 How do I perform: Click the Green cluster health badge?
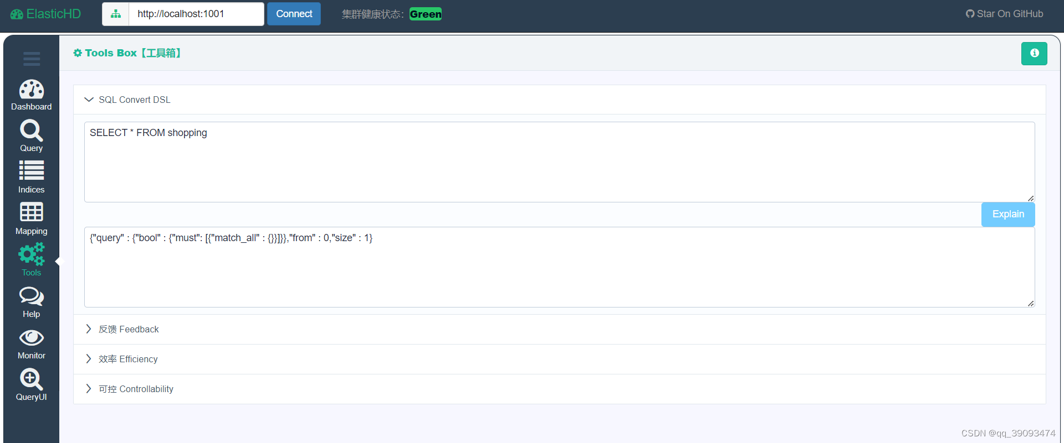[x=426, y=14]
